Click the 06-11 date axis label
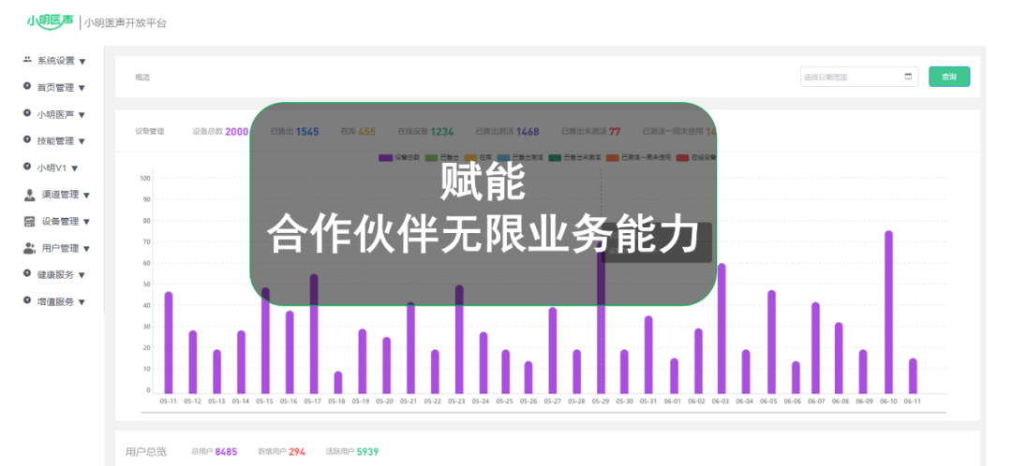 [x=912, y=400]
